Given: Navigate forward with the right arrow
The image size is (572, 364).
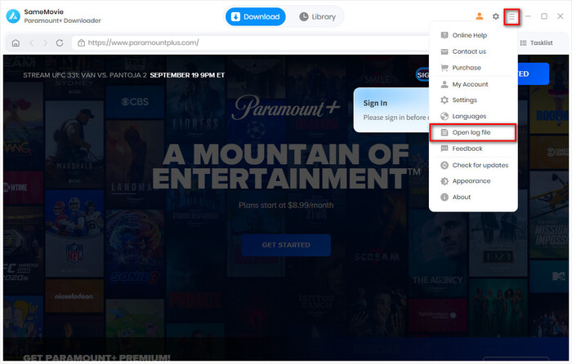Looking at the screenshot, I should tap(45, 43).
